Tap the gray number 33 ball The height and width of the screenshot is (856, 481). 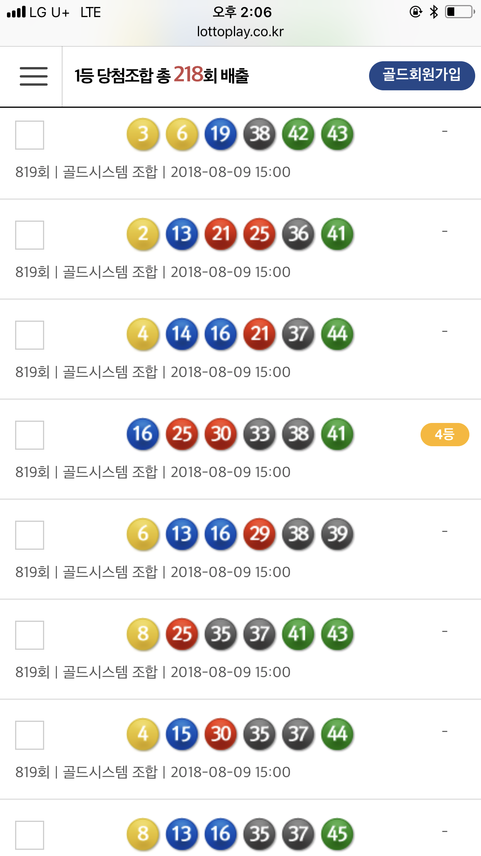coord(259,434)
